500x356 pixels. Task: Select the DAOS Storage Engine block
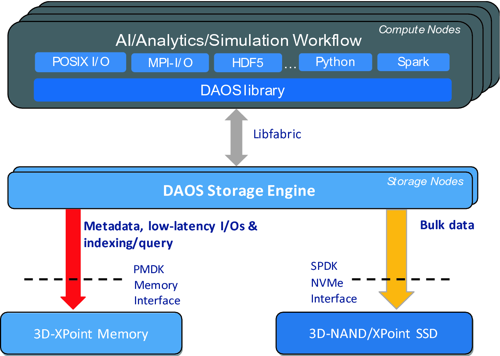240,190
